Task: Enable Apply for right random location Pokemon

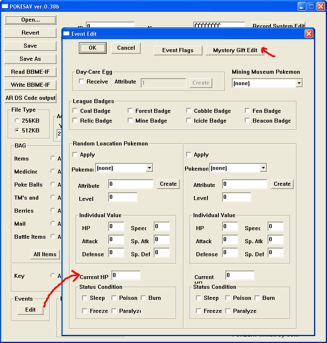Action: pos(189,155)
